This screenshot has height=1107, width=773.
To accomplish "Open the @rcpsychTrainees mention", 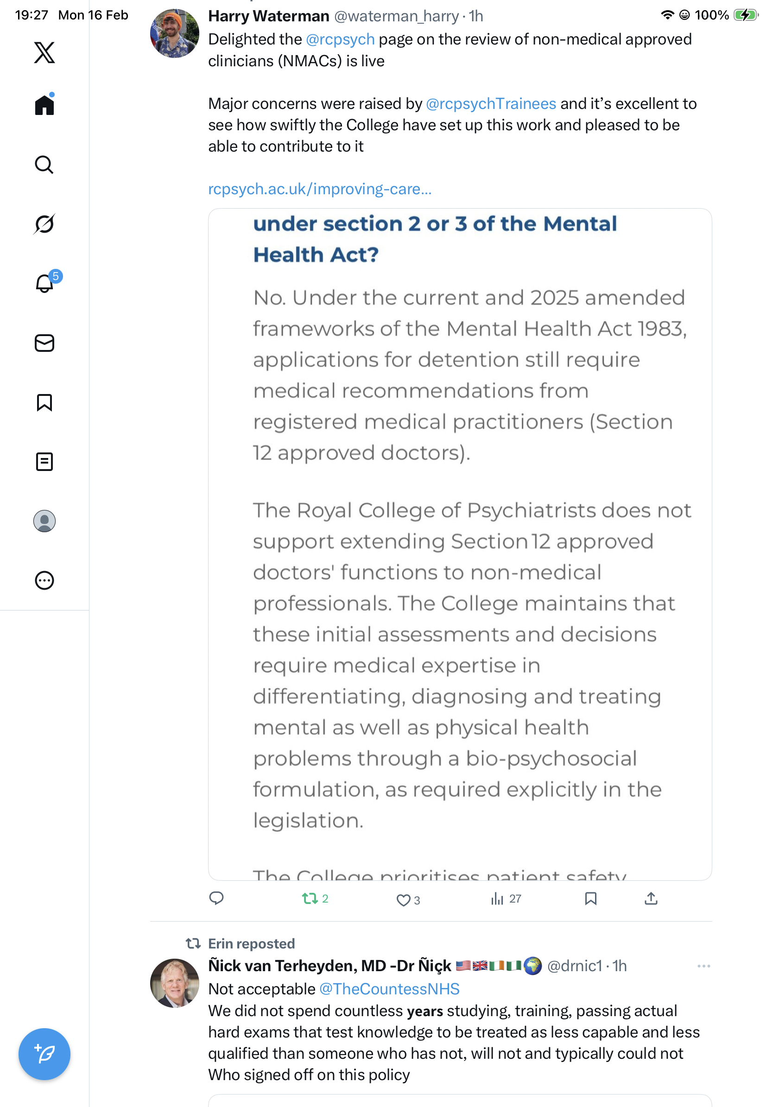I will 491,104.
